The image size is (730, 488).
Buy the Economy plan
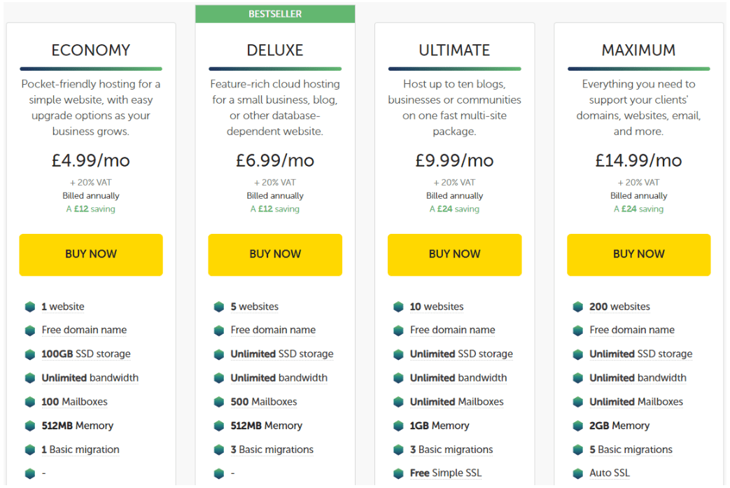pyautogui.click(x=91, y=255)
